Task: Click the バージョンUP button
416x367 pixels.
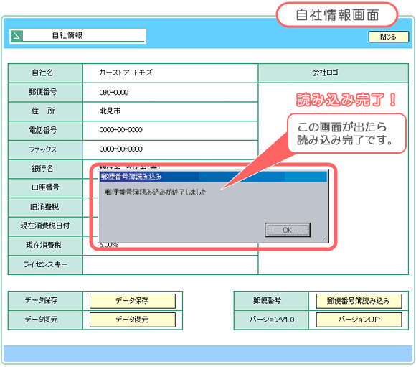Action: click(x=359, y=320)
